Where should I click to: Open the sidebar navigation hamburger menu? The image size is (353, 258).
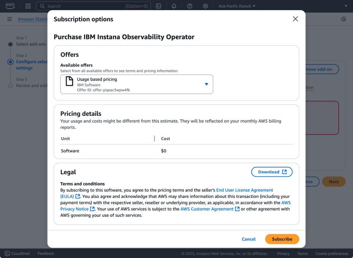coord(9,19)
